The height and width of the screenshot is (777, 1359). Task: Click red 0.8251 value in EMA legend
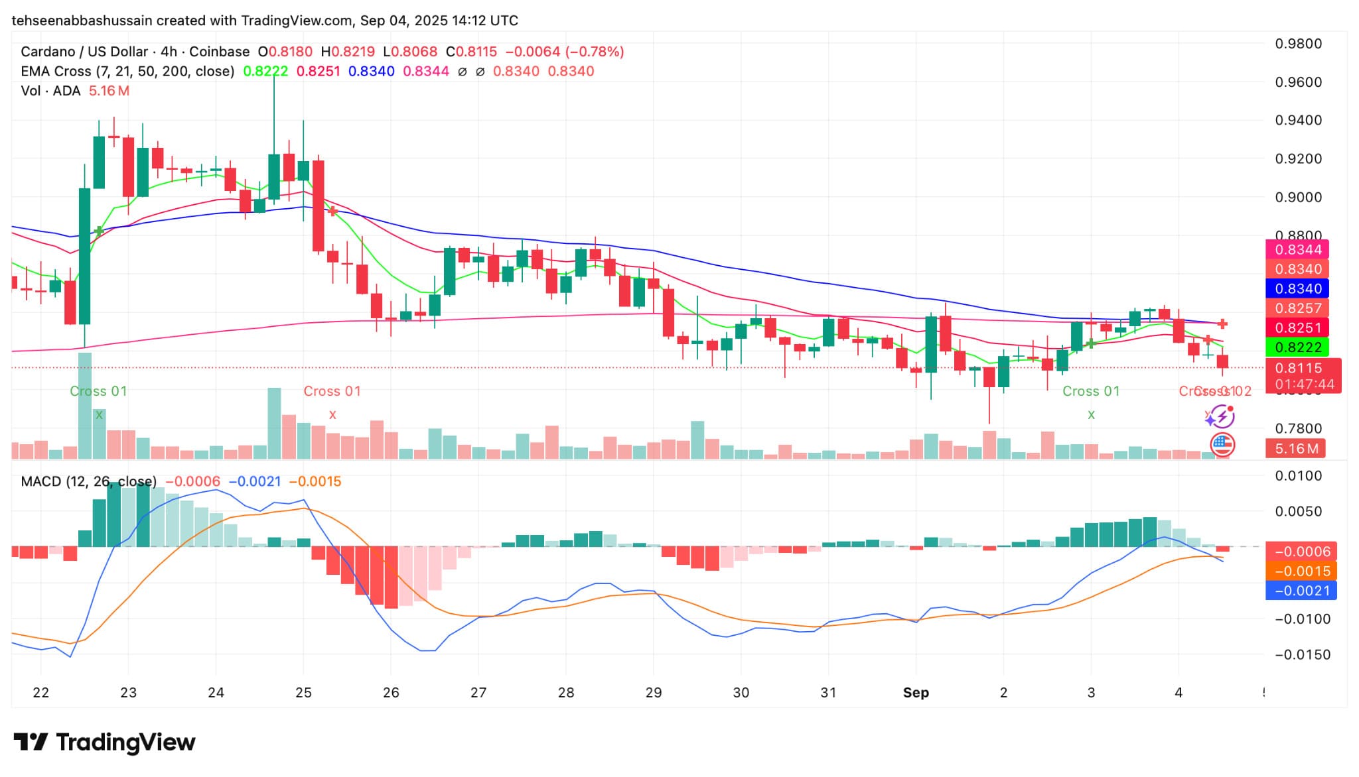319,72
